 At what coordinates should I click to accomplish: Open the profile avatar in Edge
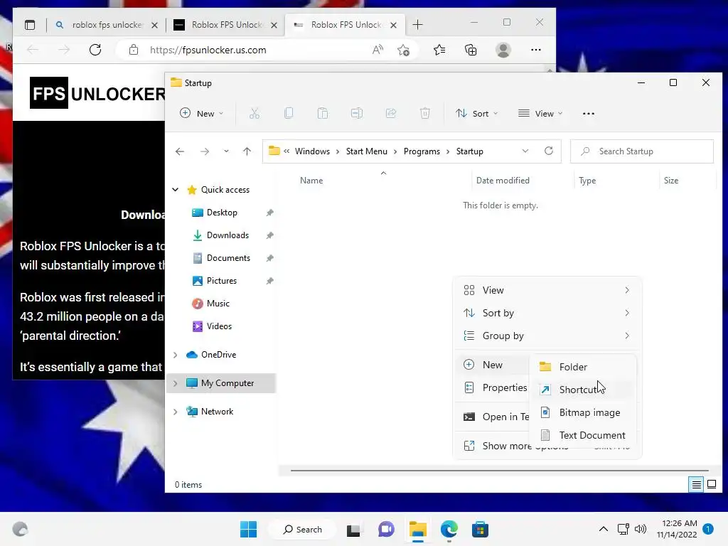pyautogui.click(x=503, y=50)
